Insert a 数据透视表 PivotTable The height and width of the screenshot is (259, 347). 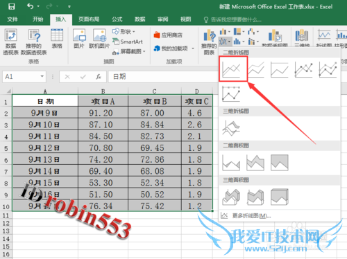pos(10,42)
